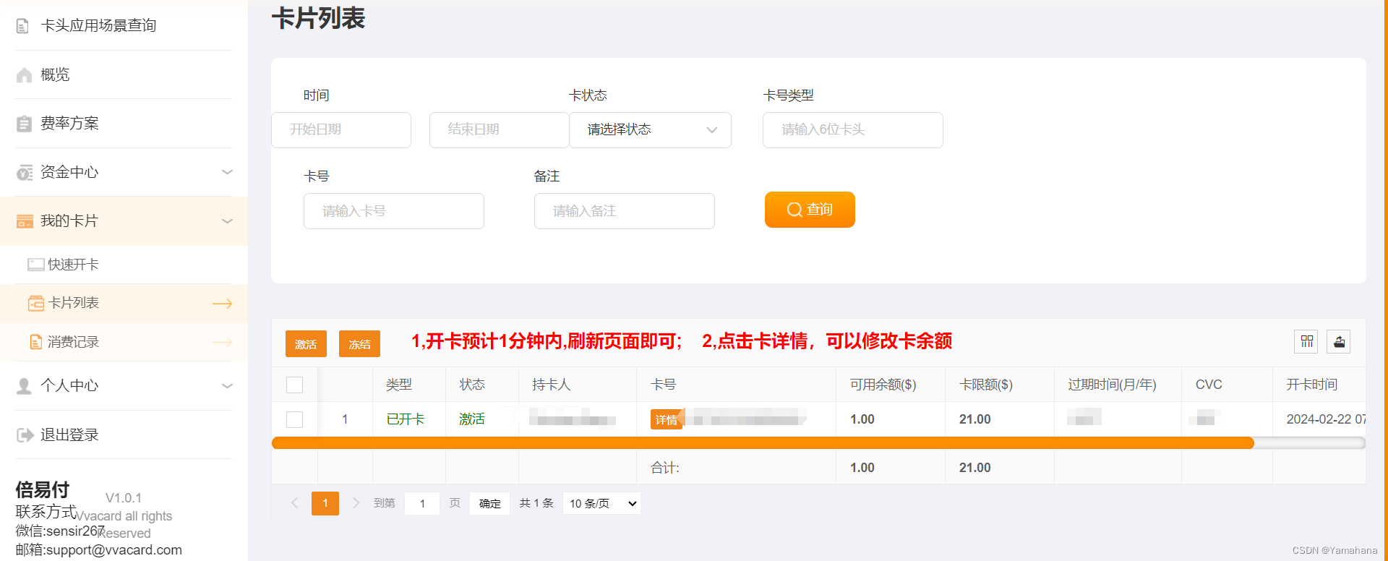Click the 请输入备注 remark field

(625, 211)
